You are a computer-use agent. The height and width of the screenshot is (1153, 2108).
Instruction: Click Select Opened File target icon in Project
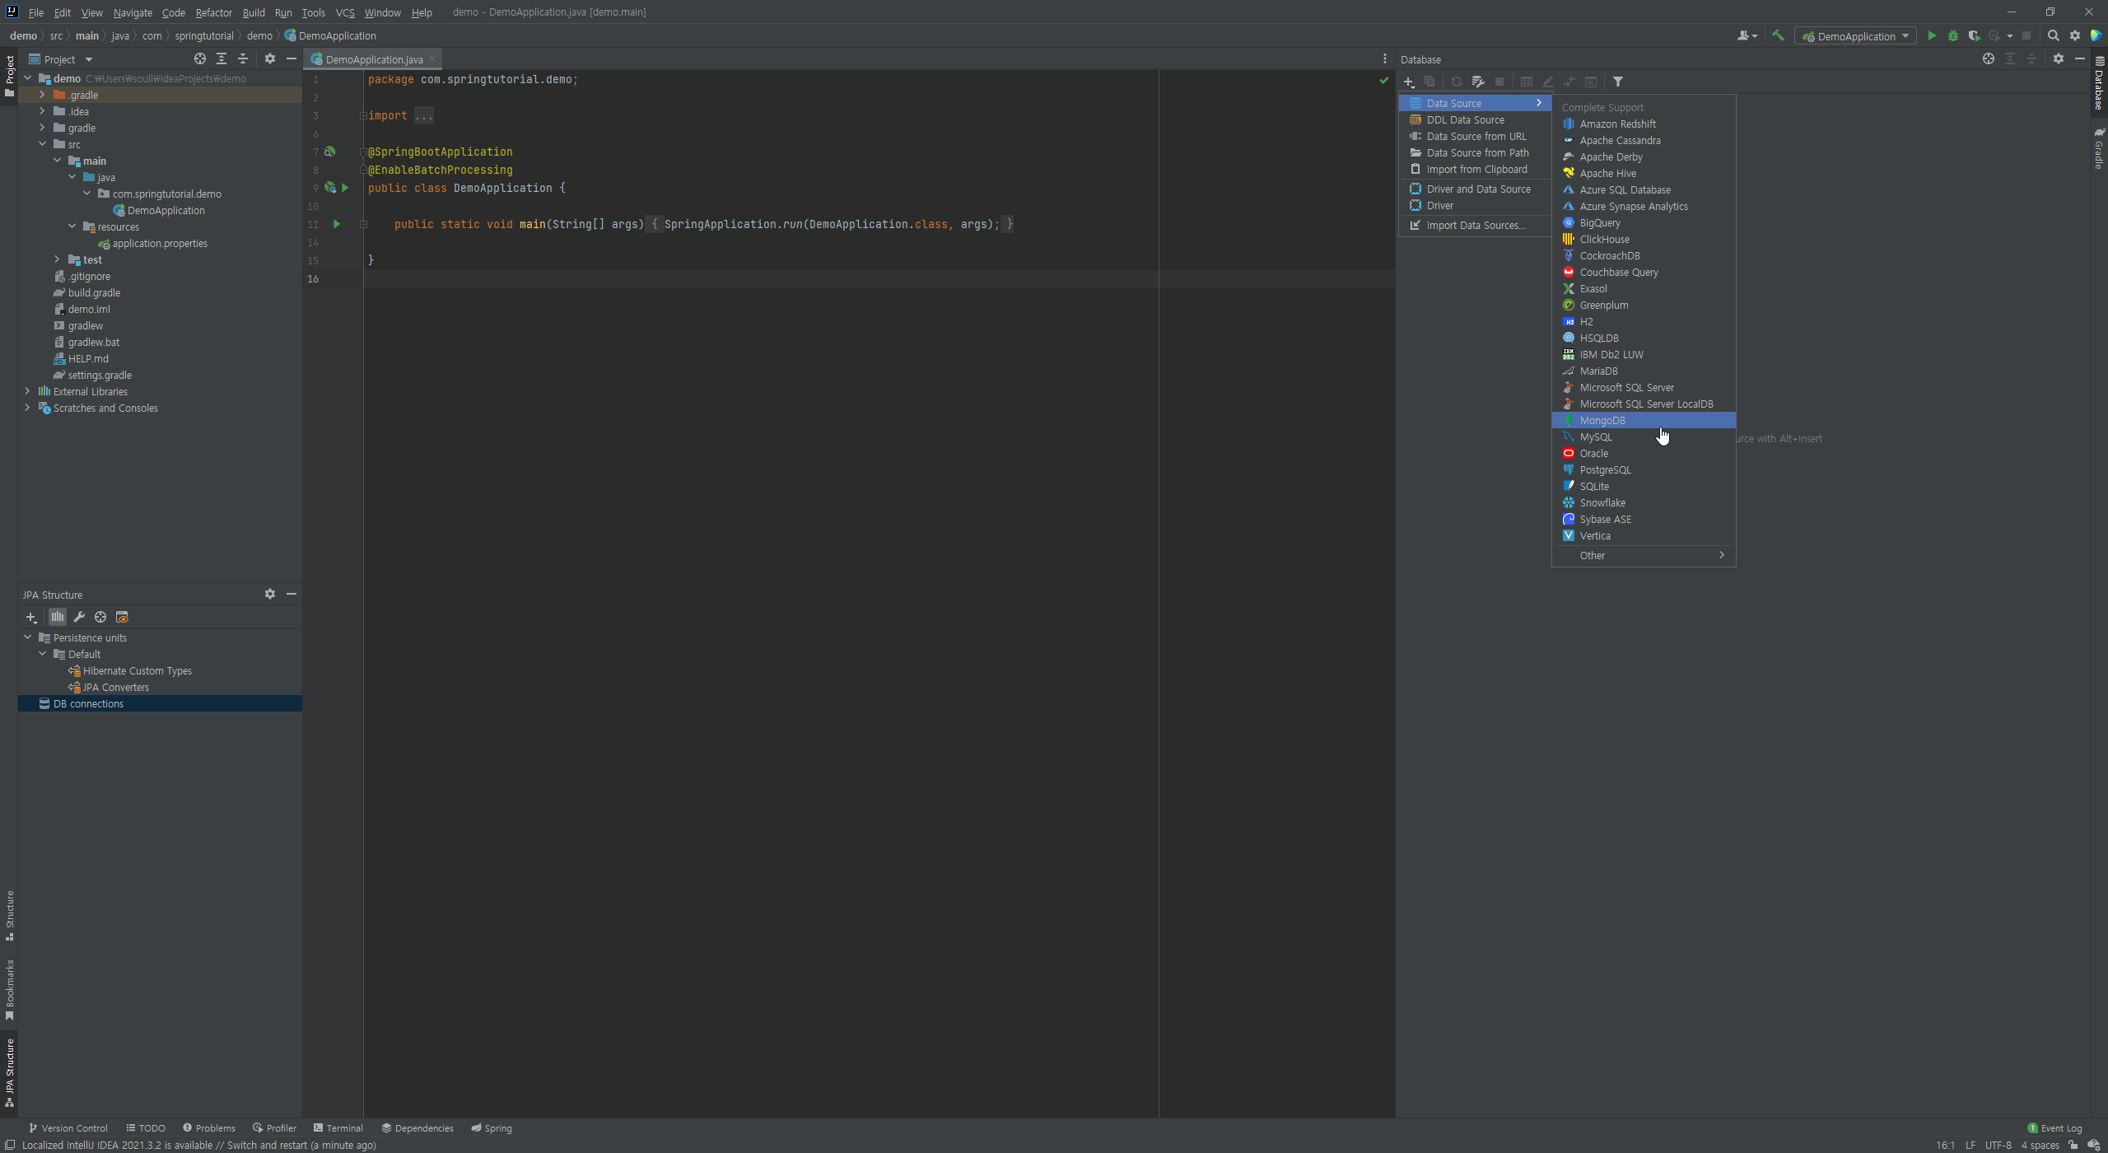coord(199,59)
